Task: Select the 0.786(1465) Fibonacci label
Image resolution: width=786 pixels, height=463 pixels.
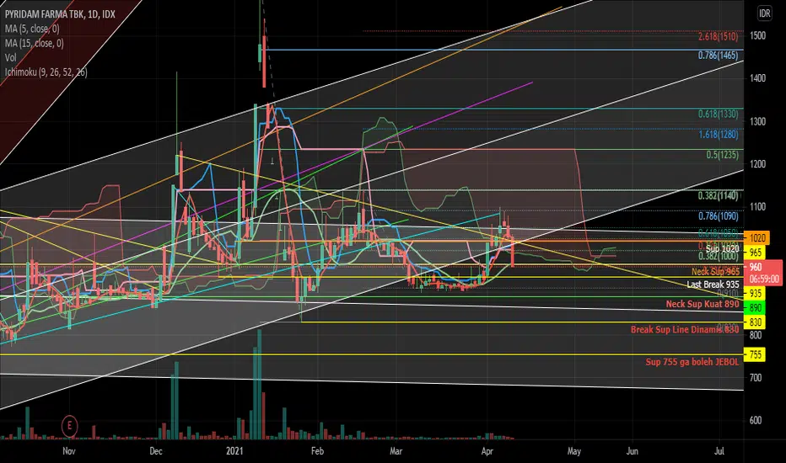Action: click(x=718, y=56)
